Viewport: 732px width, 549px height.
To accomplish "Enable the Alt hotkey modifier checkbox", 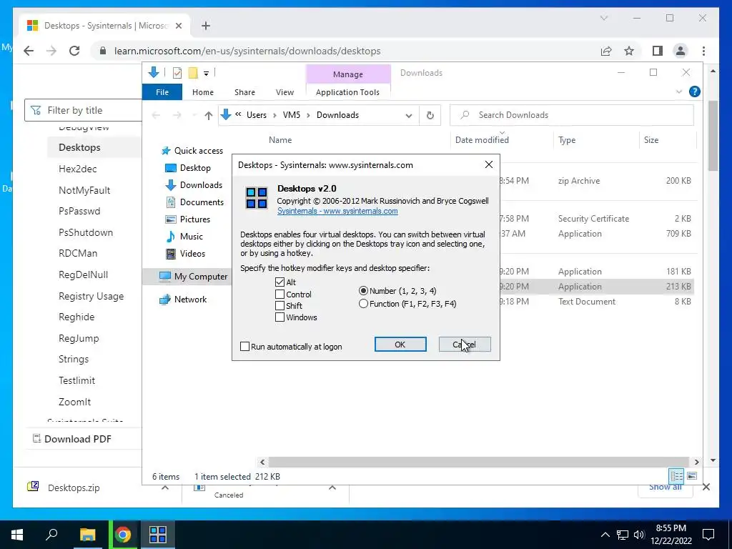I will coord(280,282).
